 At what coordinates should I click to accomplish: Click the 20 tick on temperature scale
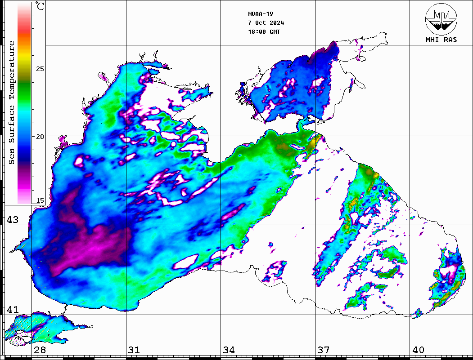tap(40, 137)
